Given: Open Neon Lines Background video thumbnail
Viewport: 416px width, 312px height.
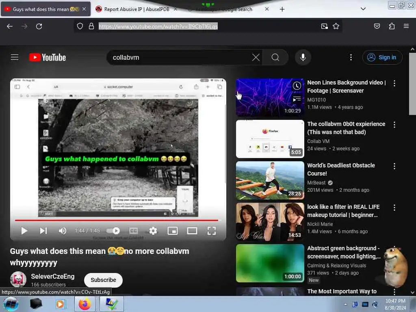Looking at the screenshot, I should coord(270,97).
